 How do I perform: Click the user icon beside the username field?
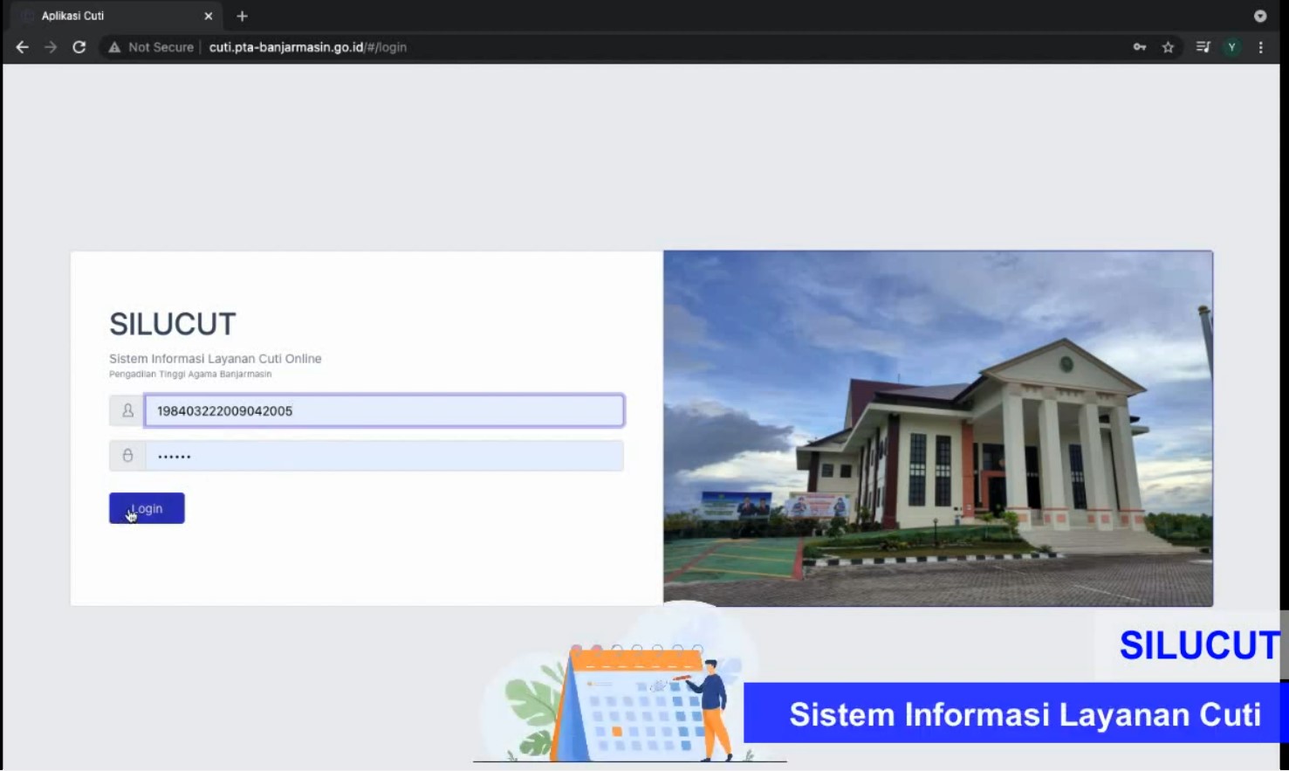127,410
